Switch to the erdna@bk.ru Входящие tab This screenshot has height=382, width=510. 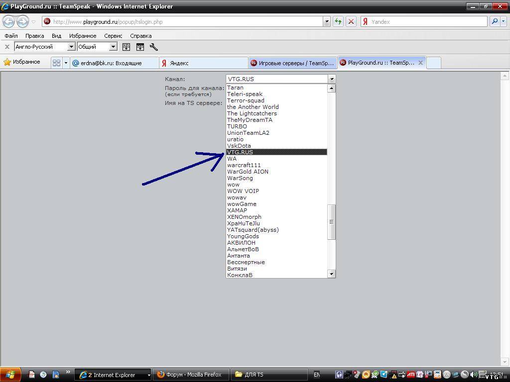click(115, 63)
